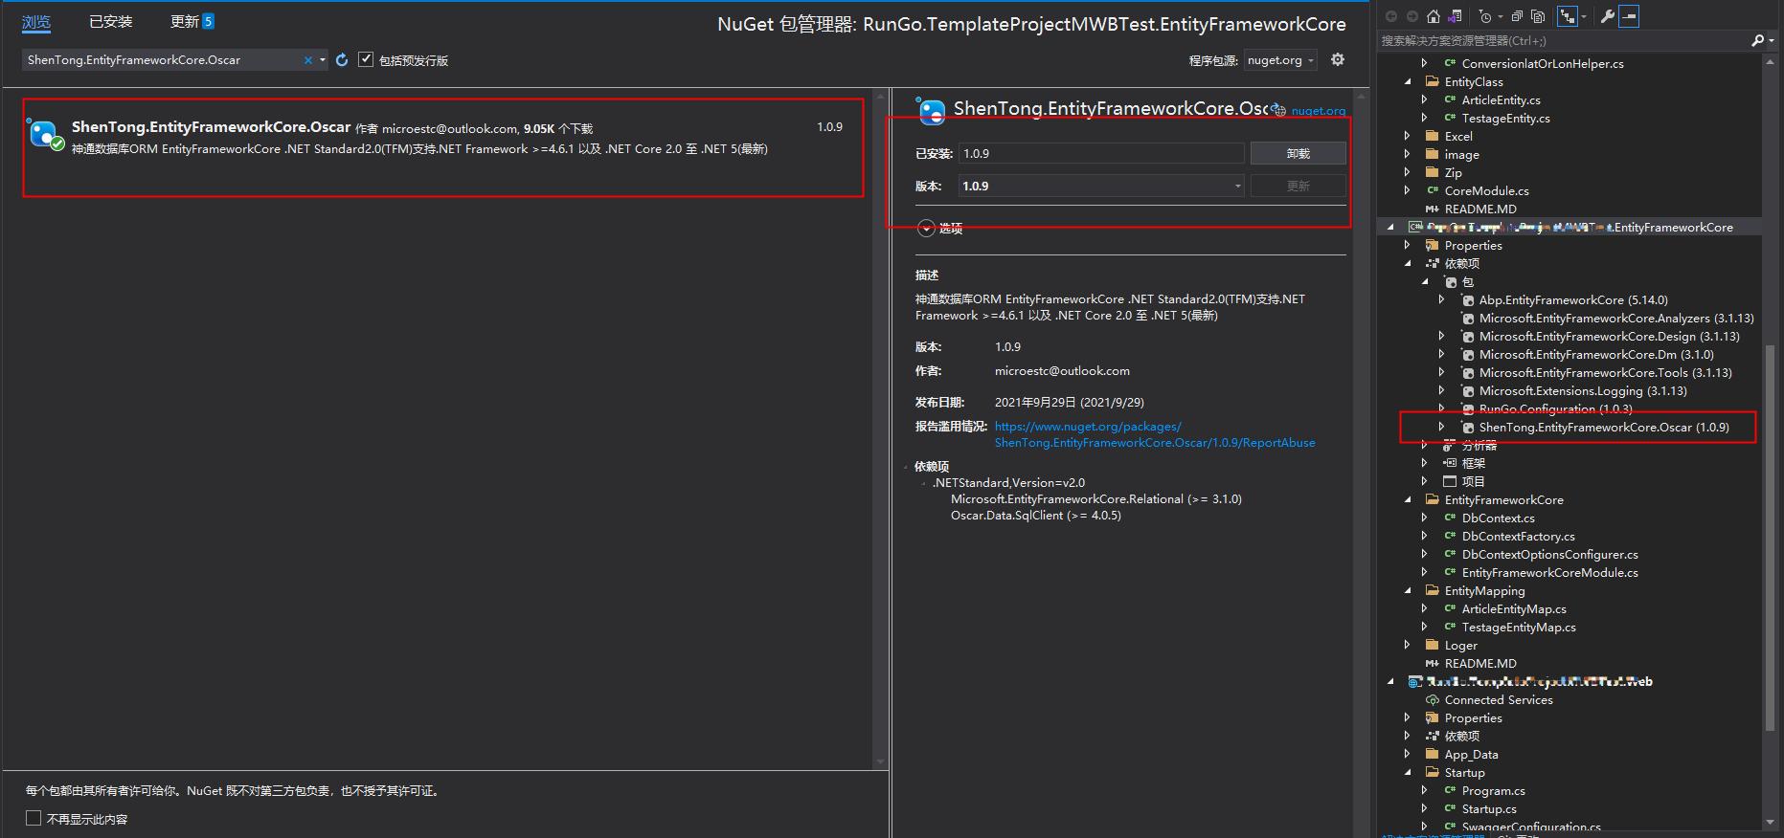Collapse the EntityMapping folder

1408,590
